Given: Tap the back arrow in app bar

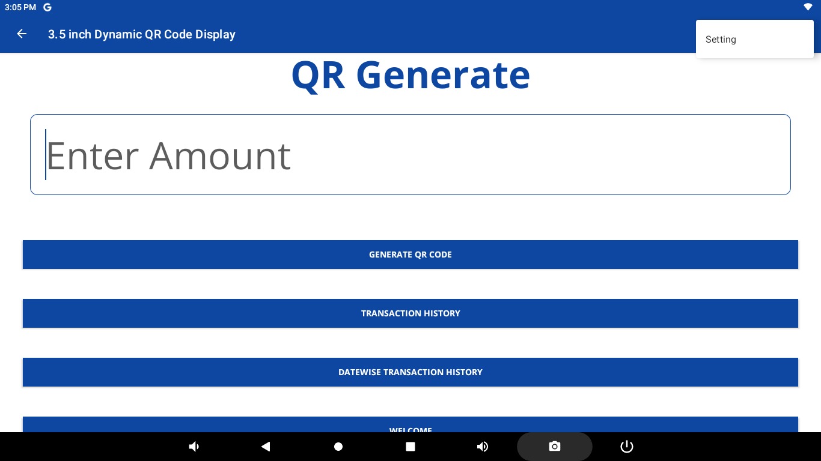Looking at the screenshot, I should pyautogui.click(x=22, y=34).
